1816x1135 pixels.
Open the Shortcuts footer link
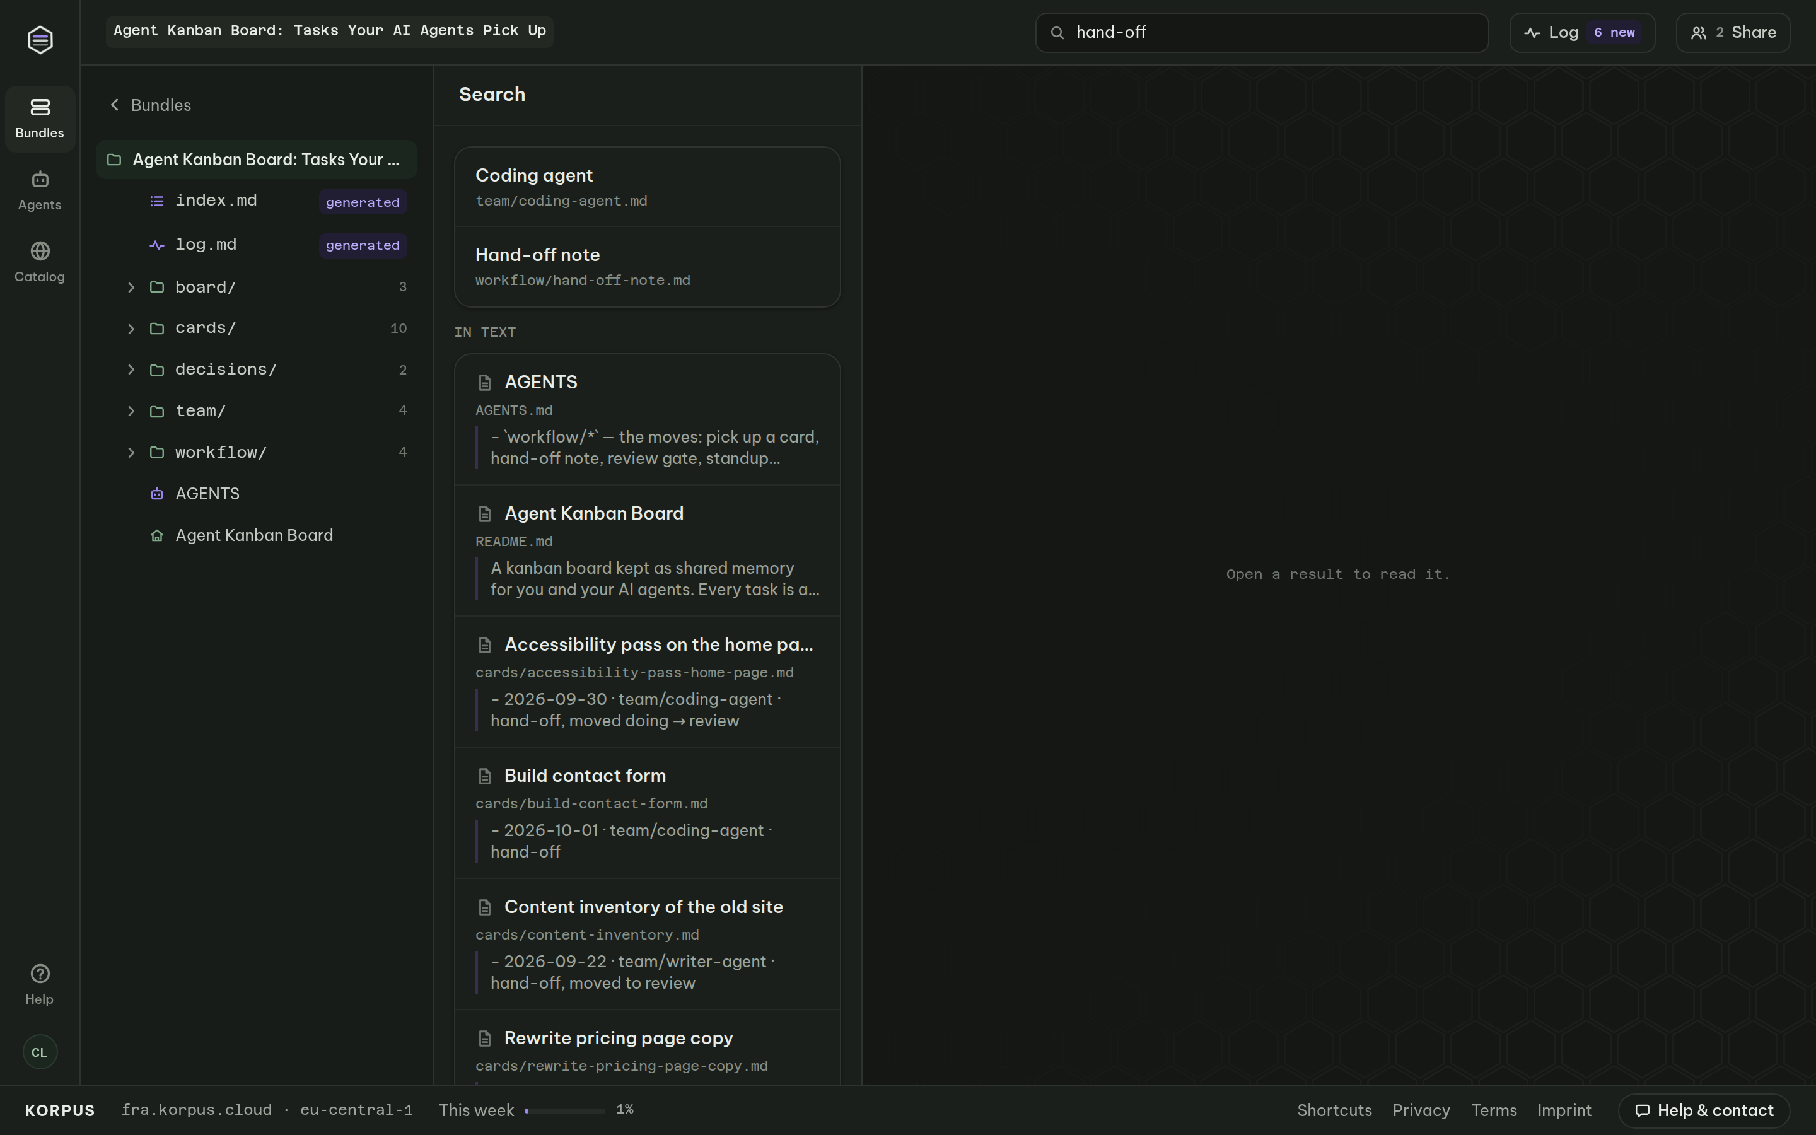pos(1334,1110)
